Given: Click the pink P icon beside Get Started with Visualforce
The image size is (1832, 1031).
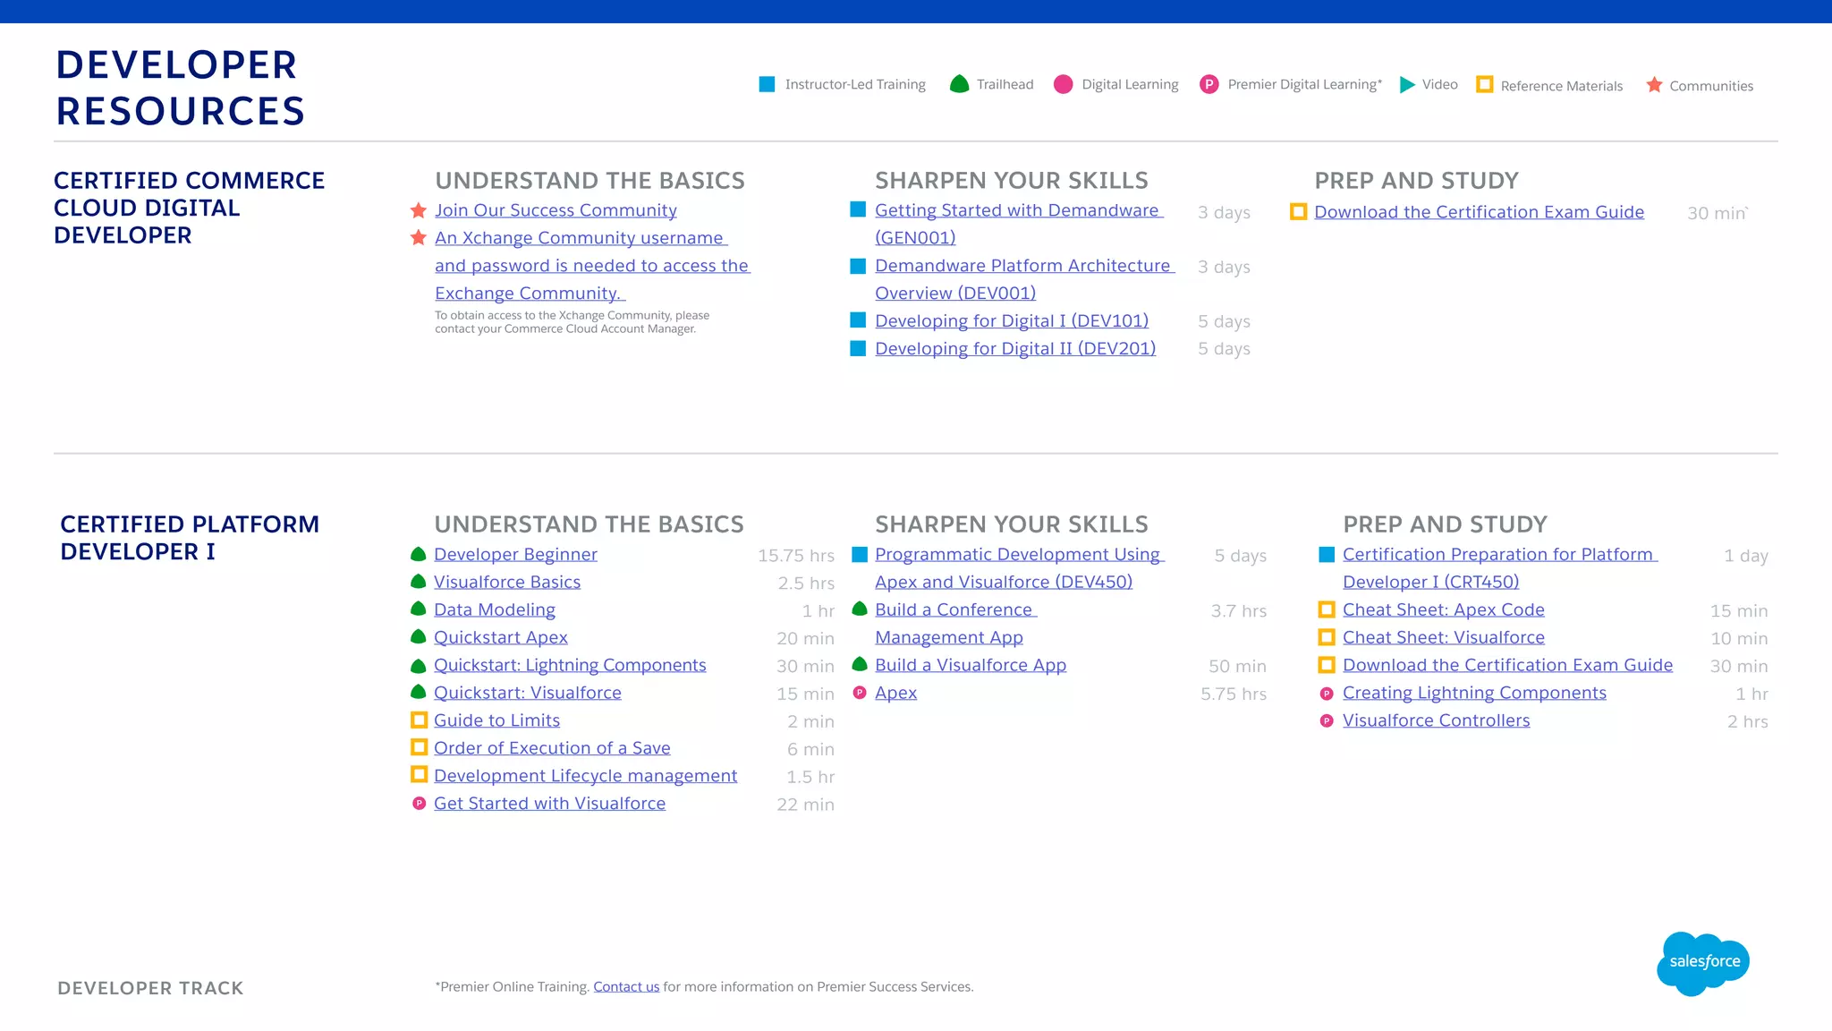Looking at the screenshot, I should pos(418,804).
